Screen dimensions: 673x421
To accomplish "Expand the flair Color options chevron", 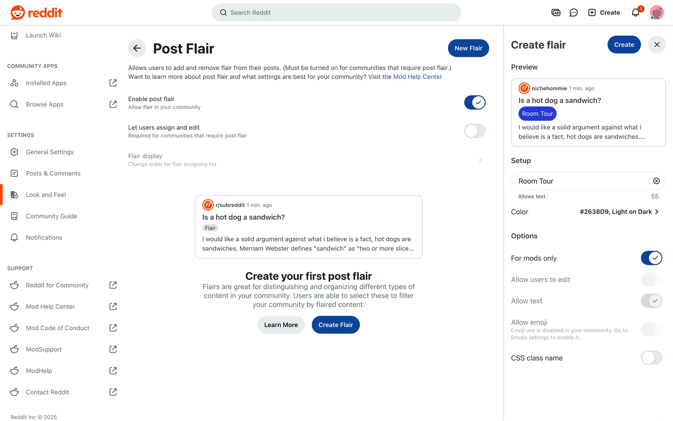I will pos(657,212).
